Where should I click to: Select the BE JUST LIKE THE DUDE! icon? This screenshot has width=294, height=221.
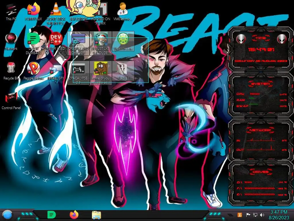click(x=100, y=43)
